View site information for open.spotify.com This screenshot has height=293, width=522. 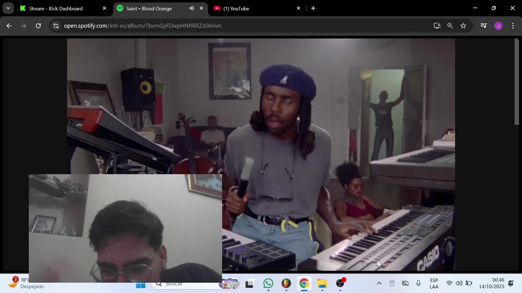pos(56,26)
